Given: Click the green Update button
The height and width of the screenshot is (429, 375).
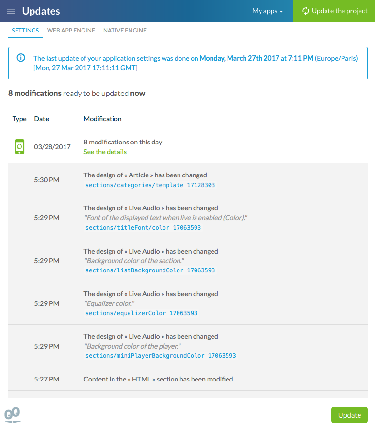Looking at the screenshot, I should click(x=349, y=415).
